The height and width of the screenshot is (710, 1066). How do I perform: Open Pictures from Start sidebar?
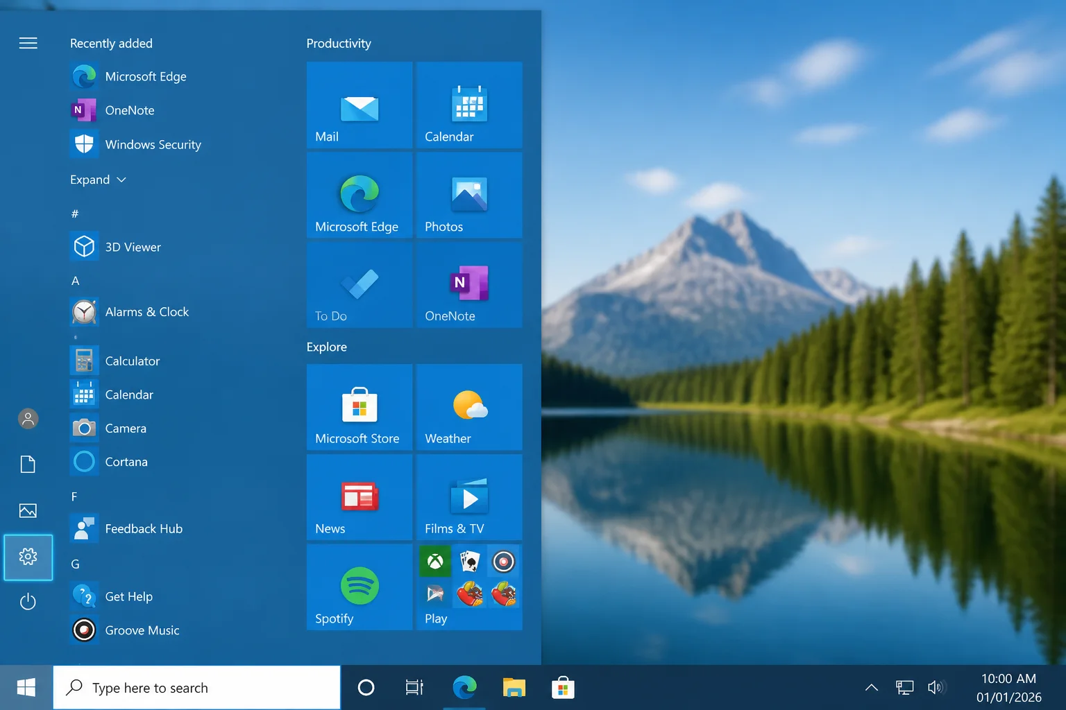pyautogui.click(x=28, y=511)
